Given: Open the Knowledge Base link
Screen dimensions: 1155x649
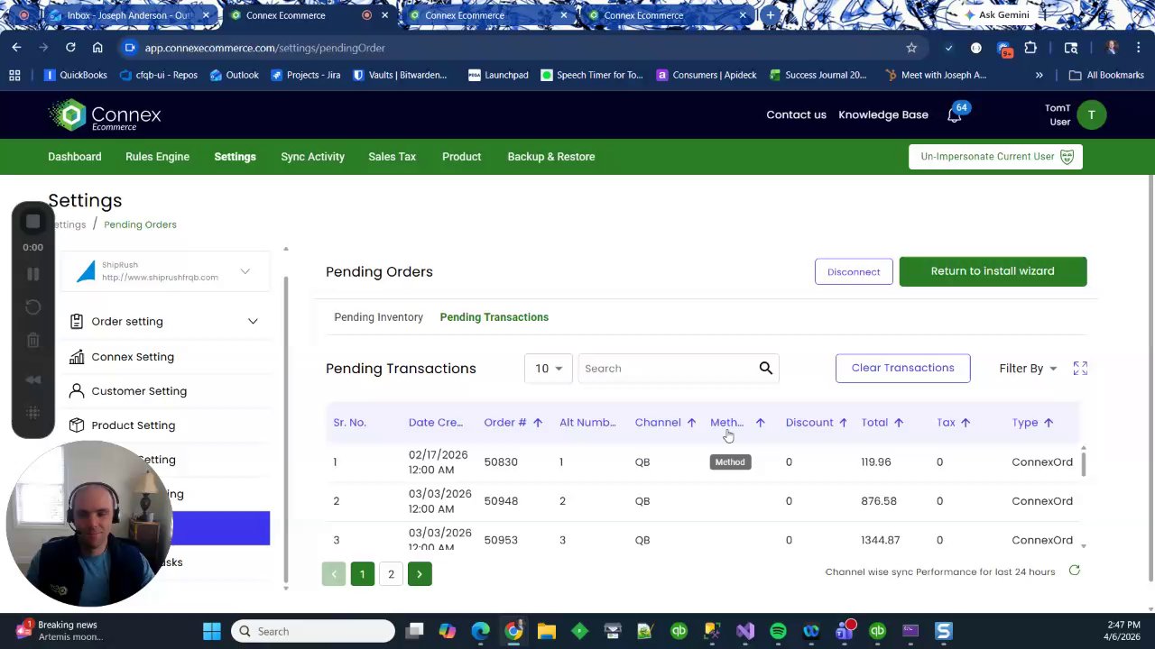Looking at the screenshot, I should [x=883, y=114].
